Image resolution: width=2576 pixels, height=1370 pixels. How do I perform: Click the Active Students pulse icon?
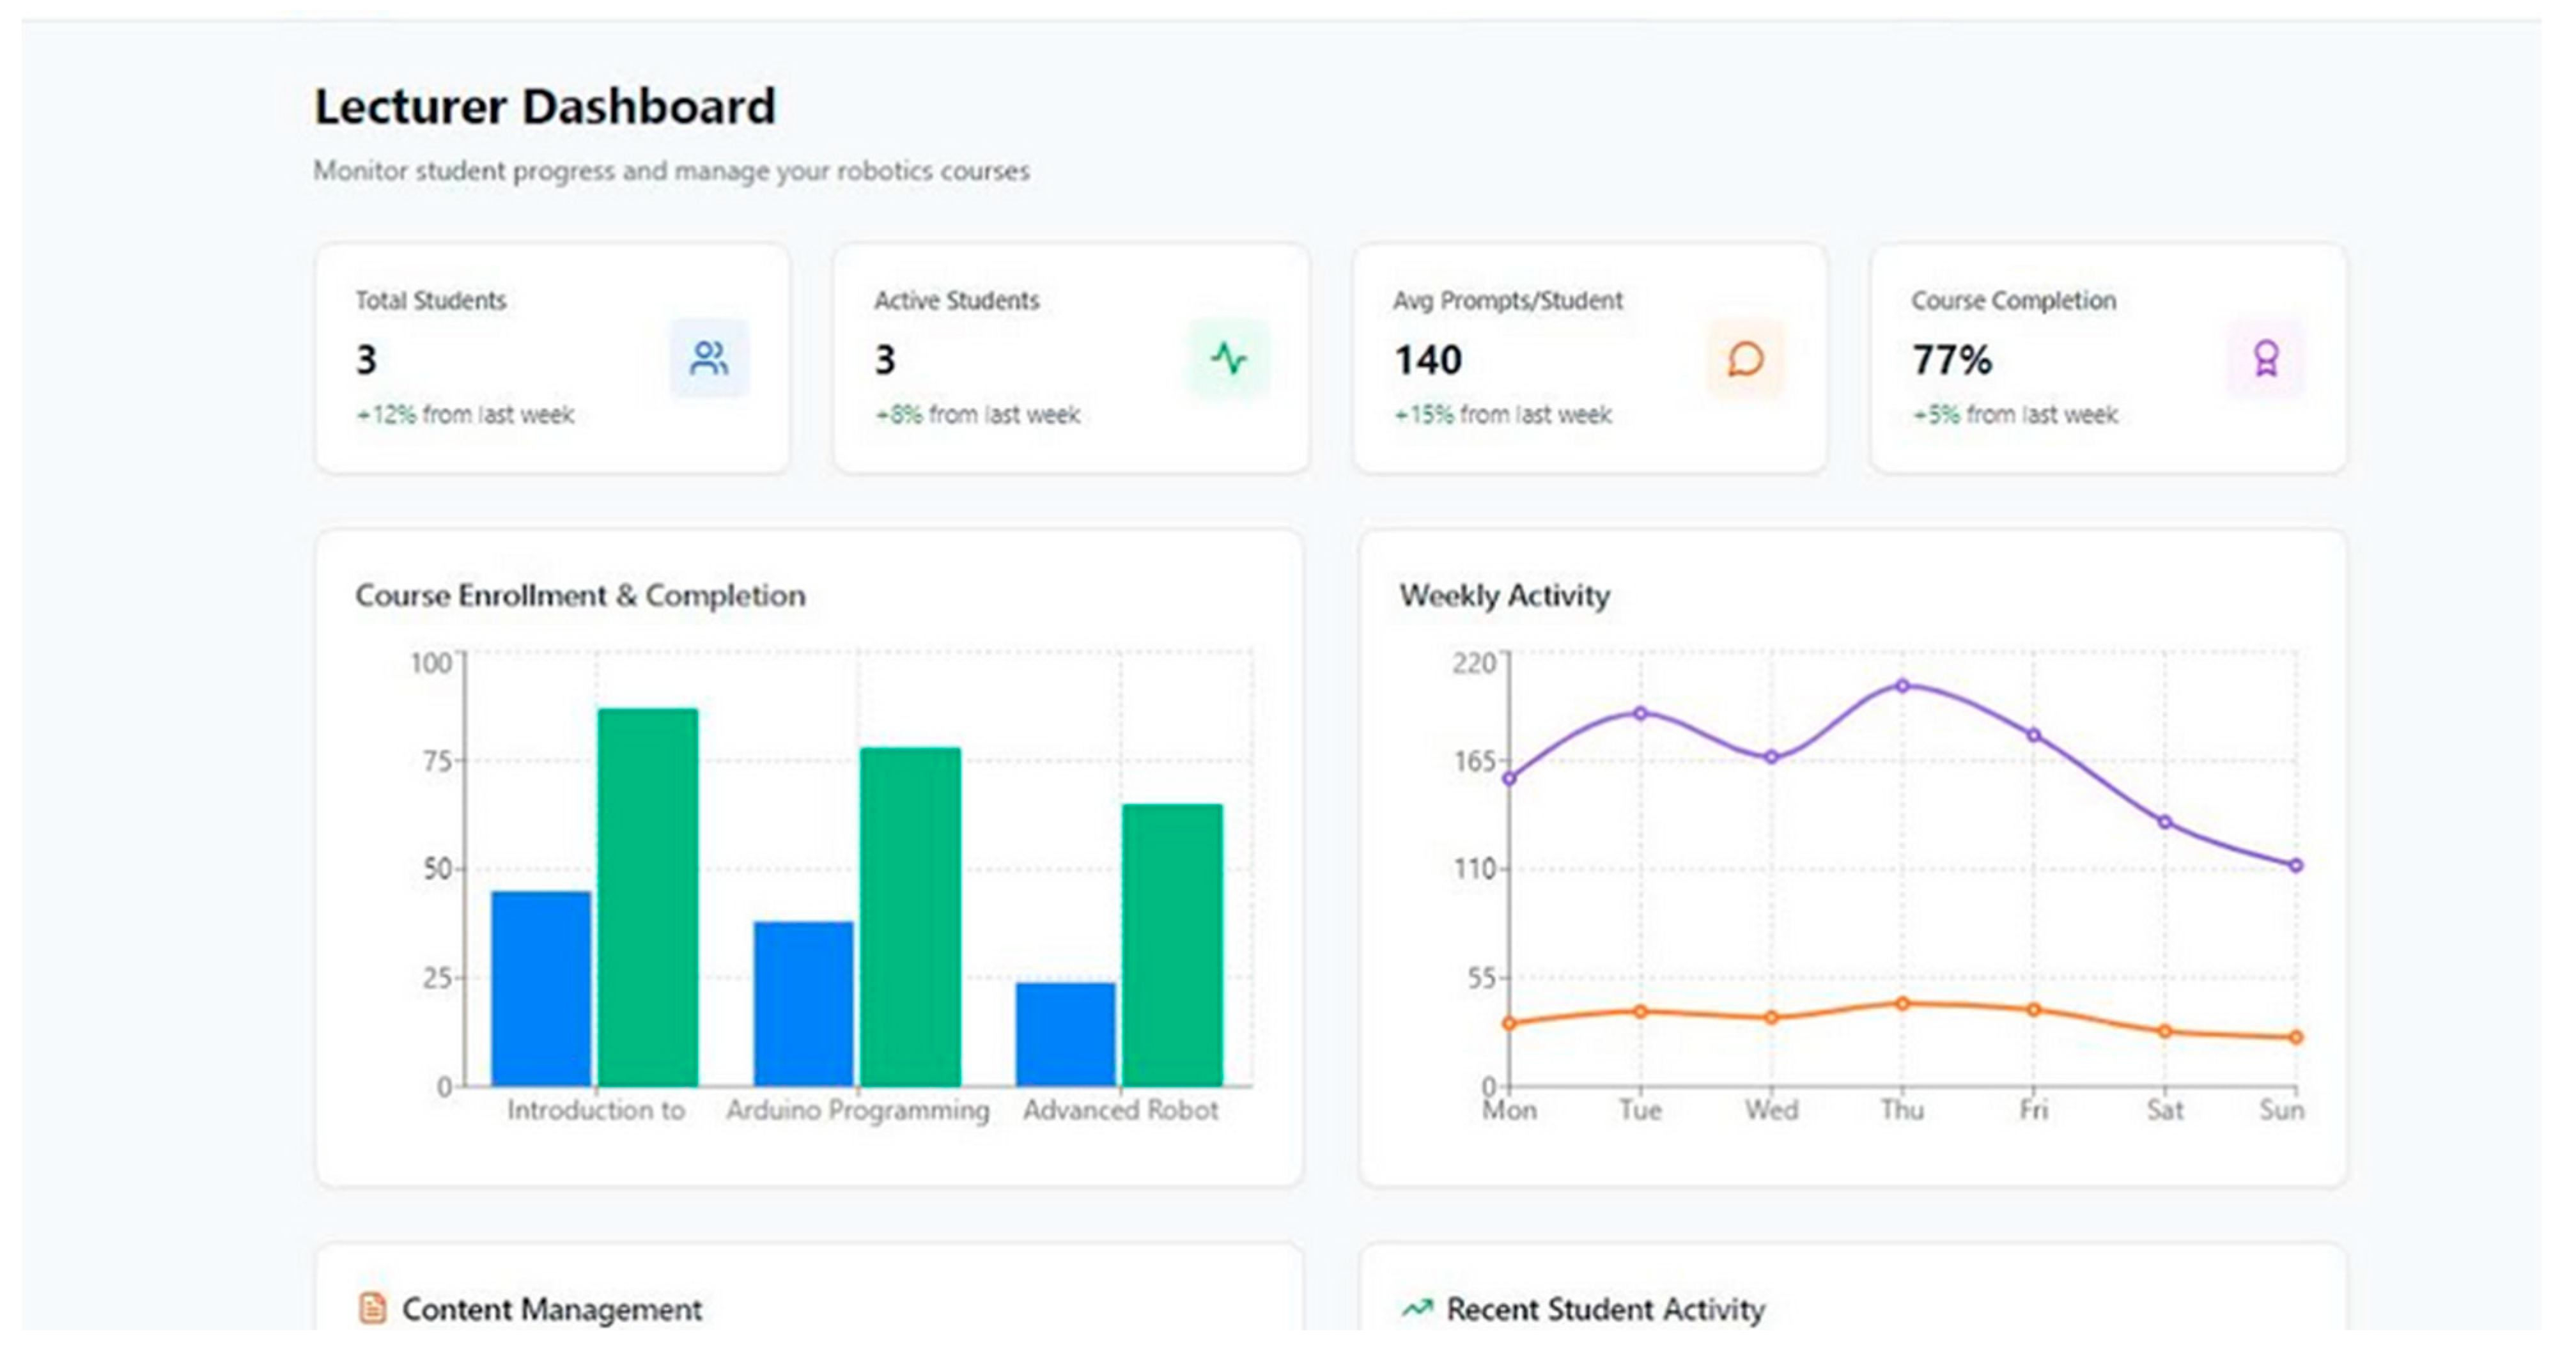(1229, 358)
